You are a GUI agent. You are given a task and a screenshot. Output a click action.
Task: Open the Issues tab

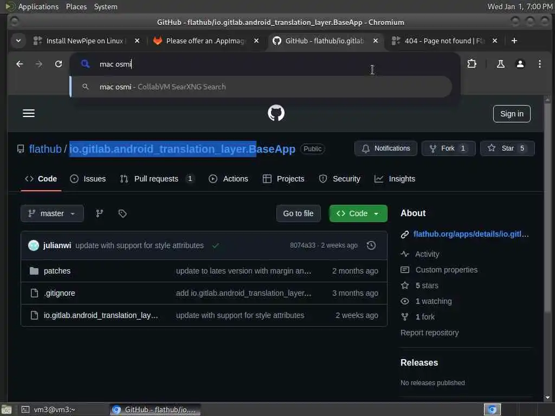click(88, 179)
